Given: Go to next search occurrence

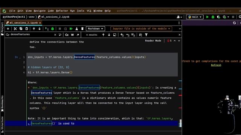Looking at the screenshot, I should pos(109,35).
